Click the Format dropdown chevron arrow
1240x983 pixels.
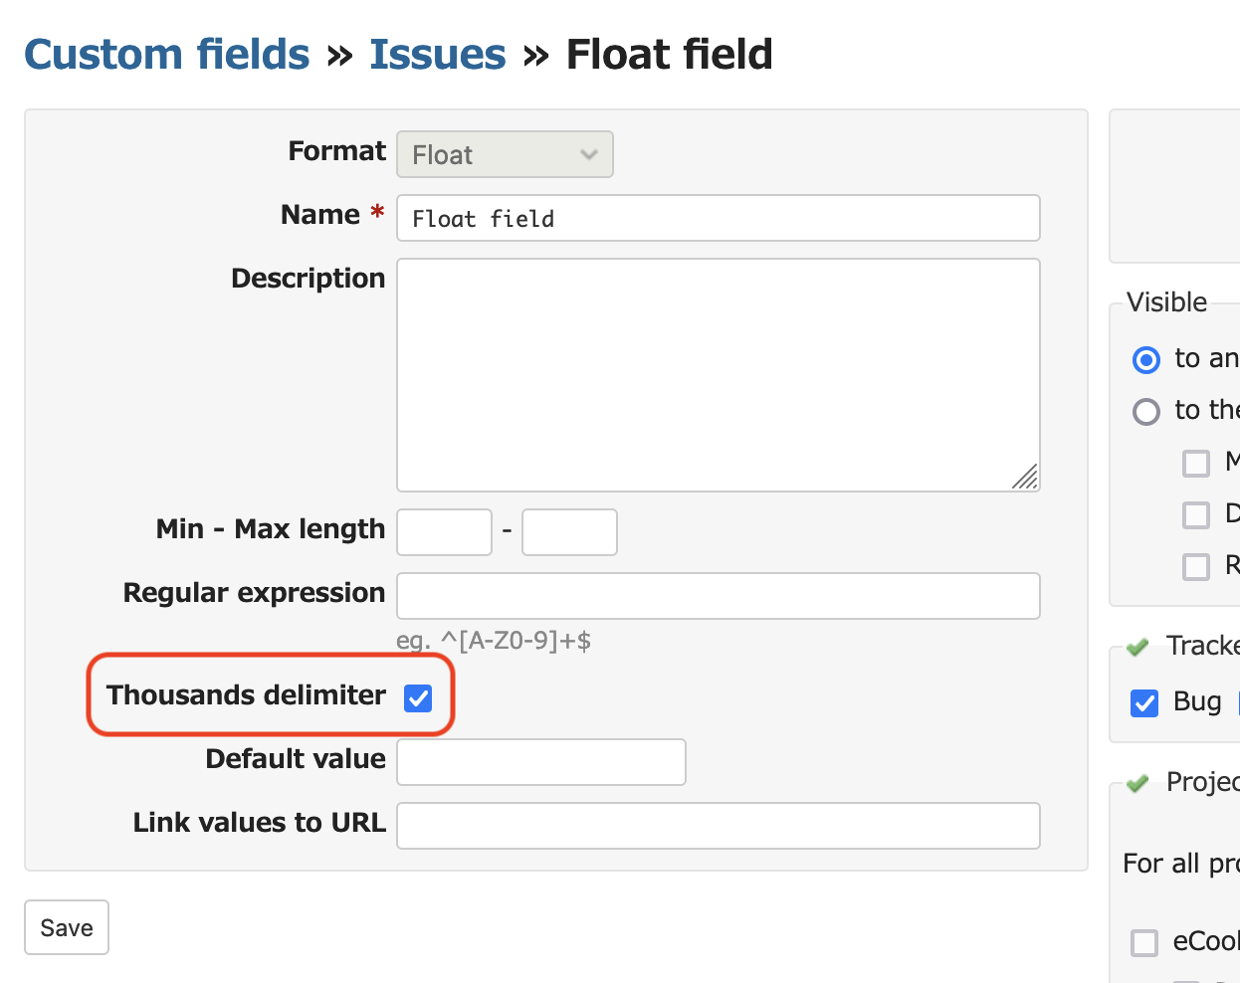pyautogui.click(x=589, y=154)
